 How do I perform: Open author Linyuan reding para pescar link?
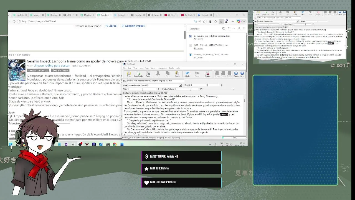[52, 66]
